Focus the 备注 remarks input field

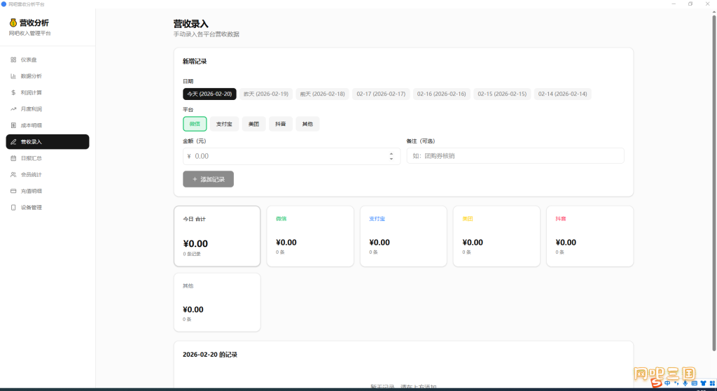(x=515, y=156)
